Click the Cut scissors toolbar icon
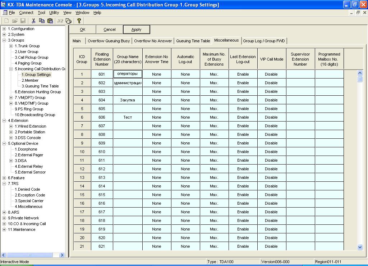The image size is (368, 266). [33, 21]
